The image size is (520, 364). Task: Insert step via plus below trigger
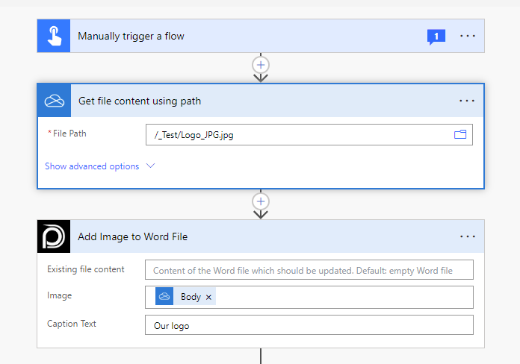(261, 65)
